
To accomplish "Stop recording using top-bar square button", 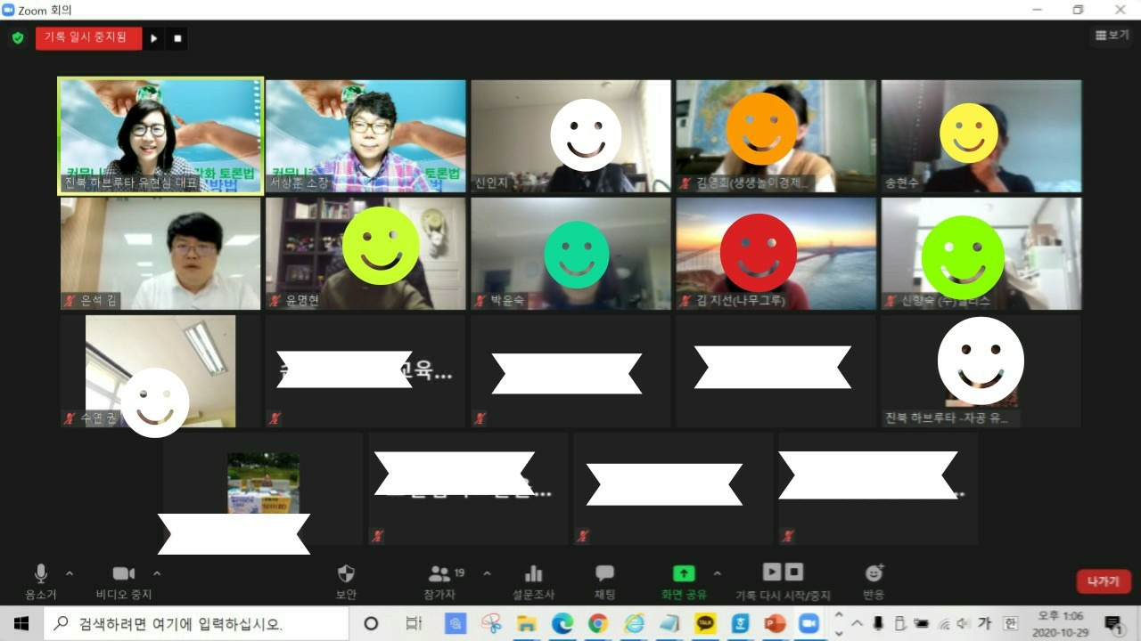I will tap(177, 38).
